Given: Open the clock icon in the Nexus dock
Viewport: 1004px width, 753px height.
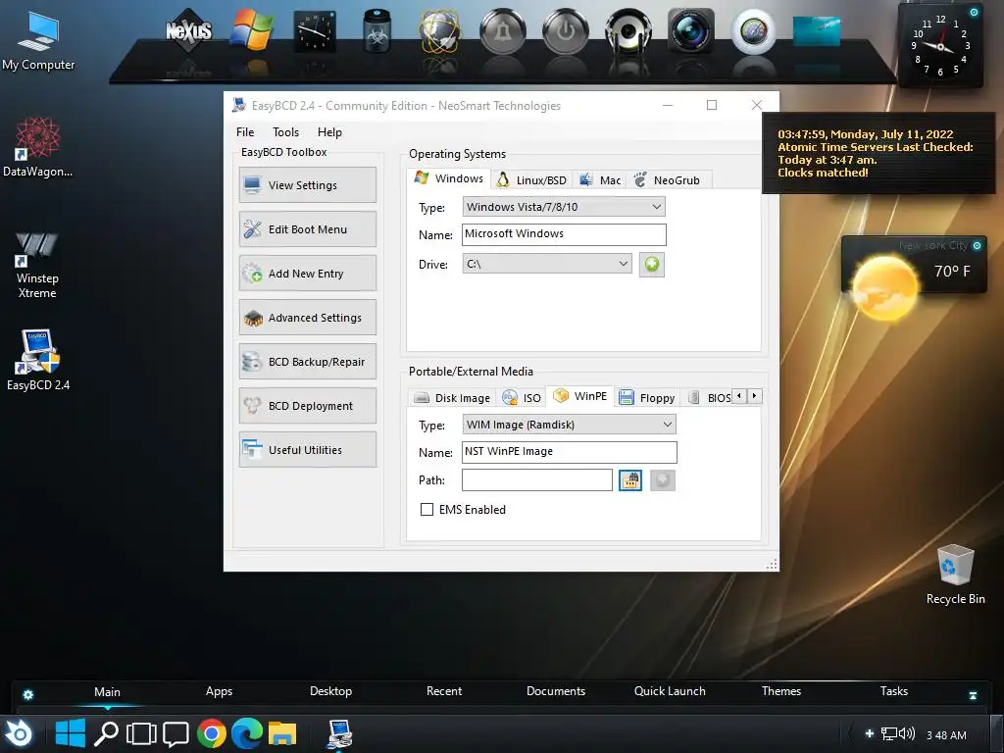Looking at the screenshot, I should [x=315, y=31].
